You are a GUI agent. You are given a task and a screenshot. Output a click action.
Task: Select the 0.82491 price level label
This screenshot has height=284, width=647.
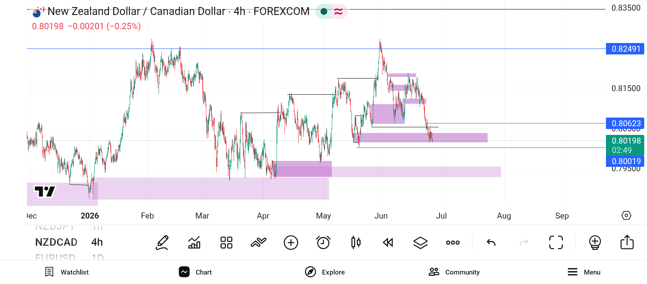pyautogui.click(x=625, y=49)
